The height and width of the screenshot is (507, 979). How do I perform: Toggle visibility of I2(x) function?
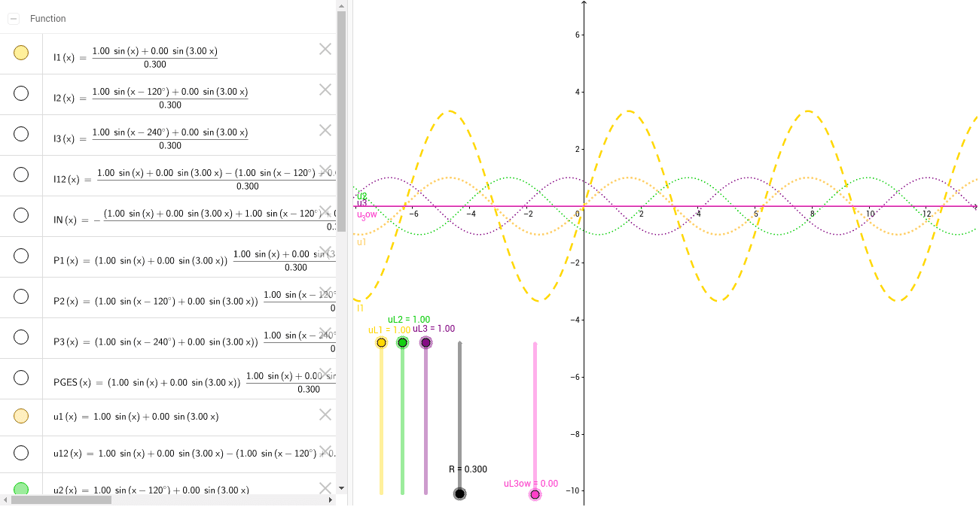21,93
